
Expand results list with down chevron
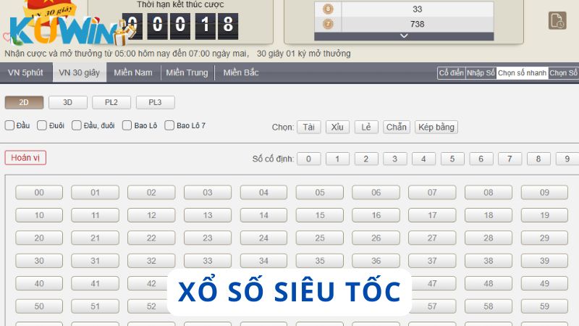click(404, 35)
